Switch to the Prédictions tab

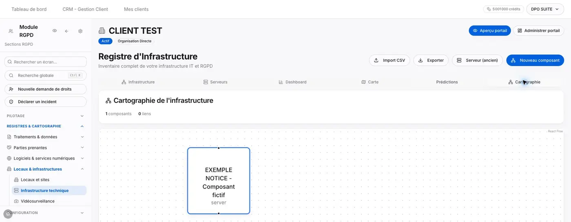(447, 82)
